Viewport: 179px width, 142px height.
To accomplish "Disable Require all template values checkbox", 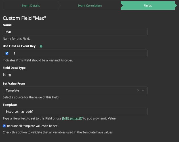I will tap(4, 126).
